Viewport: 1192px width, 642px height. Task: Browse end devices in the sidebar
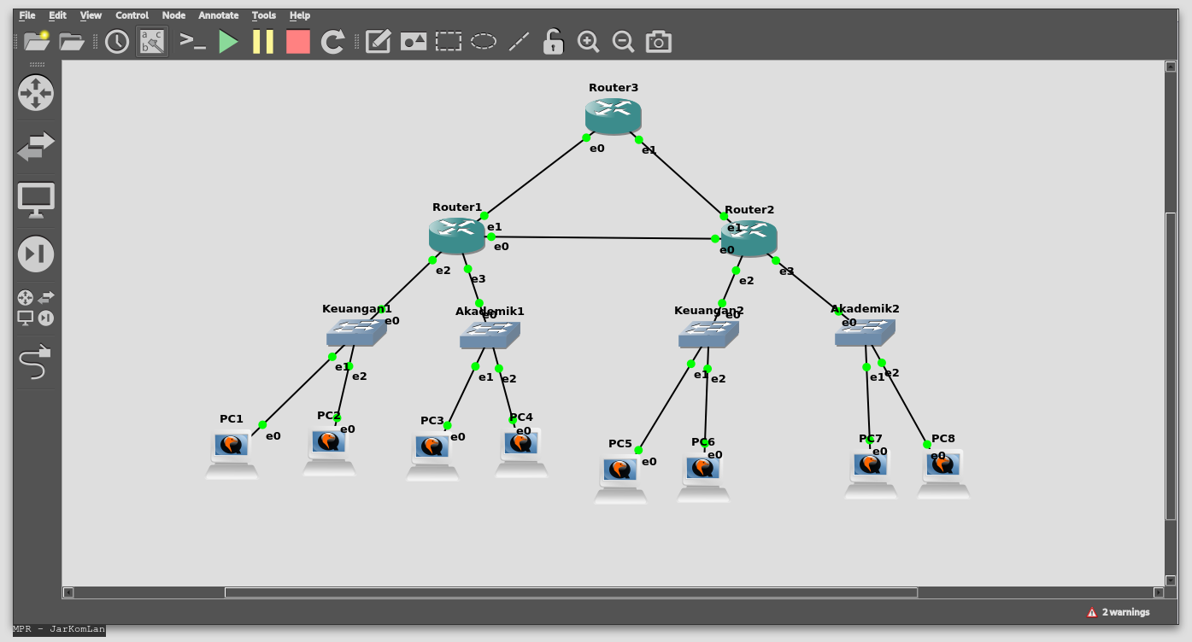tap(36, 200)
